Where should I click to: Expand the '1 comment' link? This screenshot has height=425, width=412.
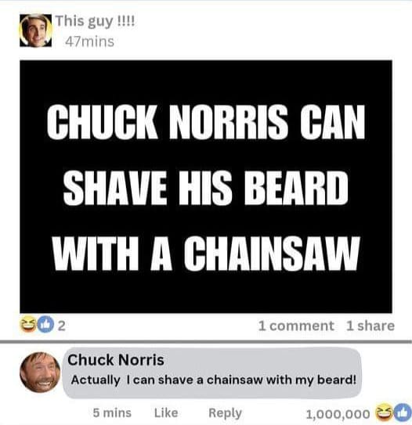[296, 326]
